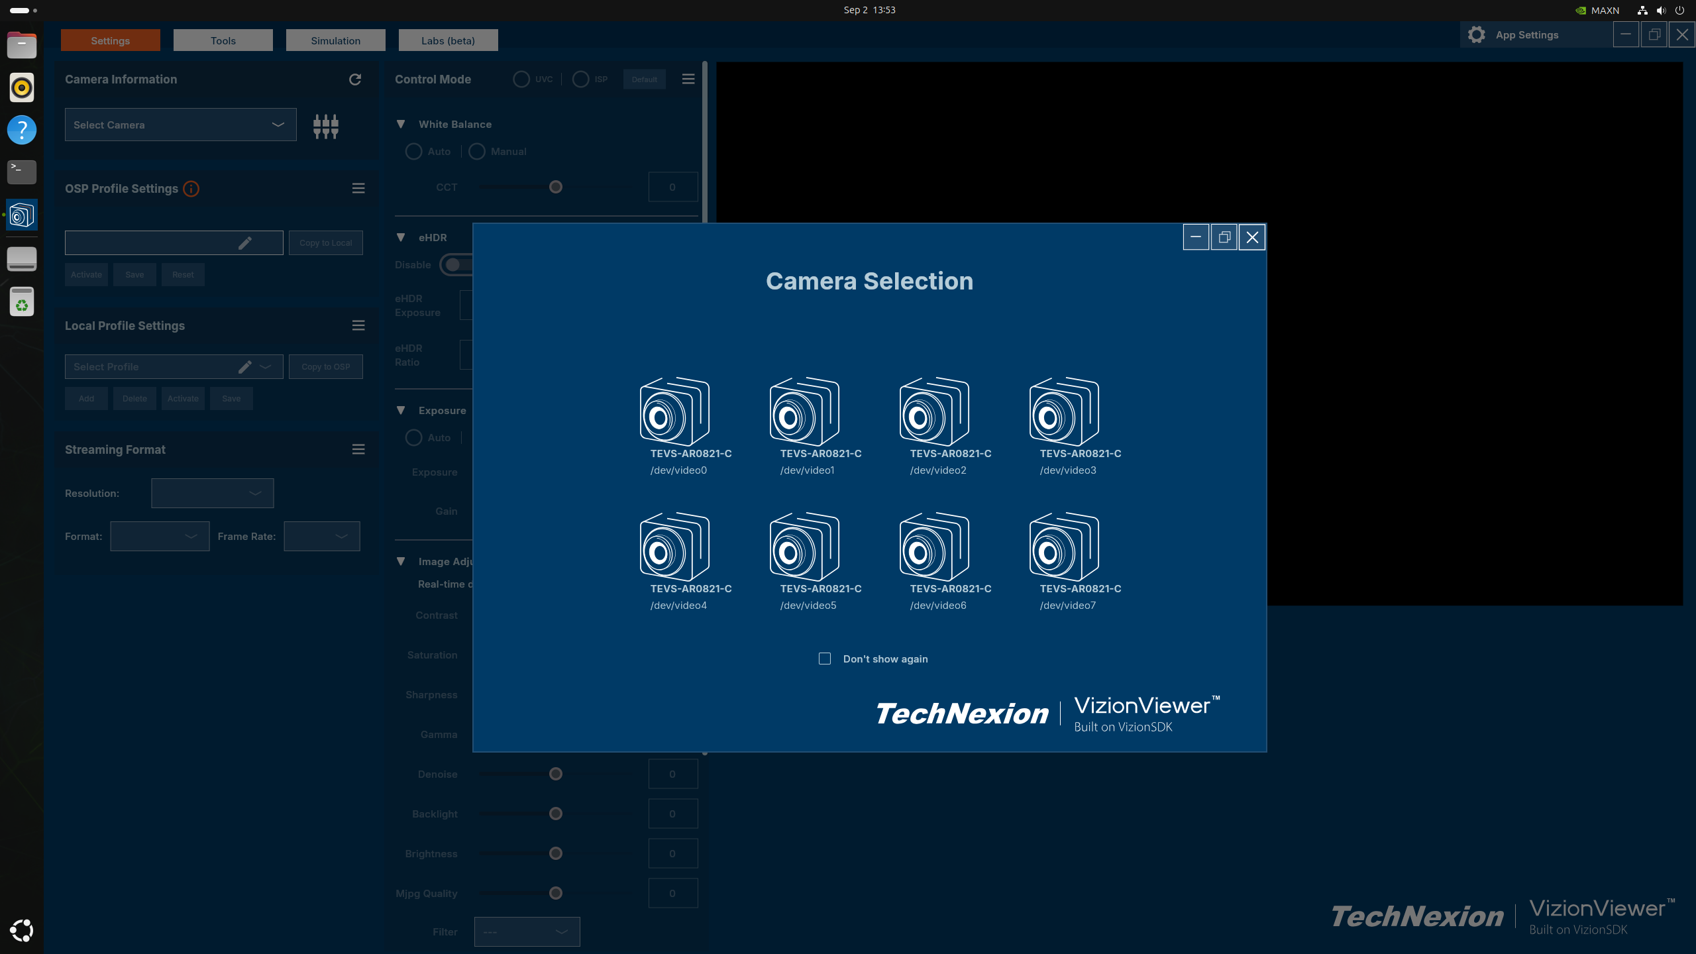Click the Default control mode button
The image size is (1696, 954).
tap(645, 79)
